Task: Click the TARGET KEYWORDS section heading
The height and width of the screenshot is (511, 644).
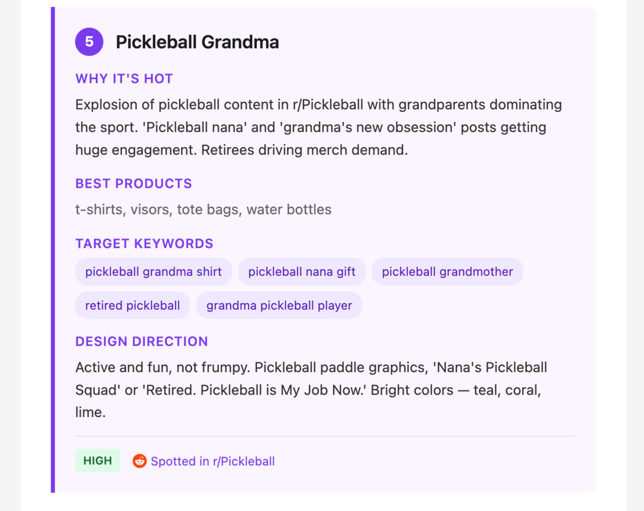Action: (x=144, y=244)
